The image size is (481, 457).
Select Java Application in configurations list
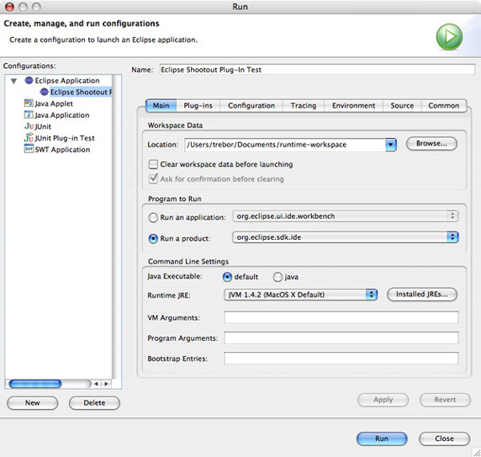tap(62, 115)
